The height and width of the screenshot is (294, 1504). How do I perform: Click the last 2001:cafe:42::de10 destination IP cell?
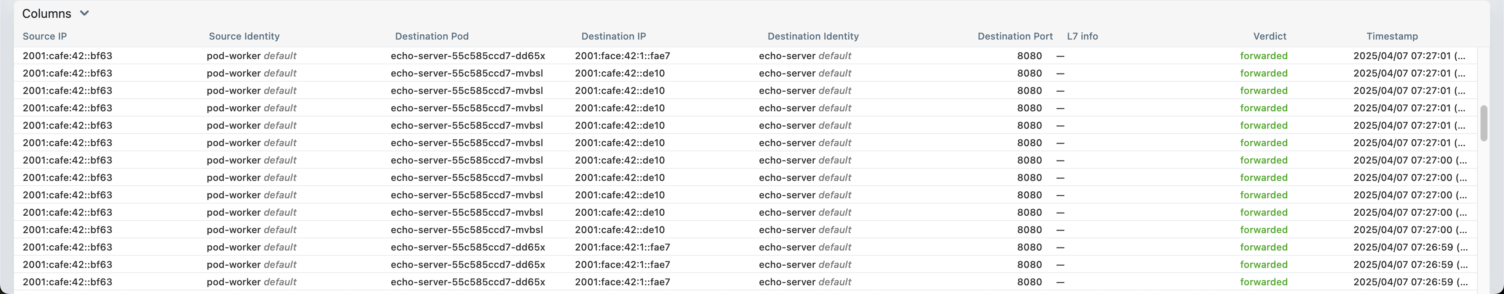619,230
